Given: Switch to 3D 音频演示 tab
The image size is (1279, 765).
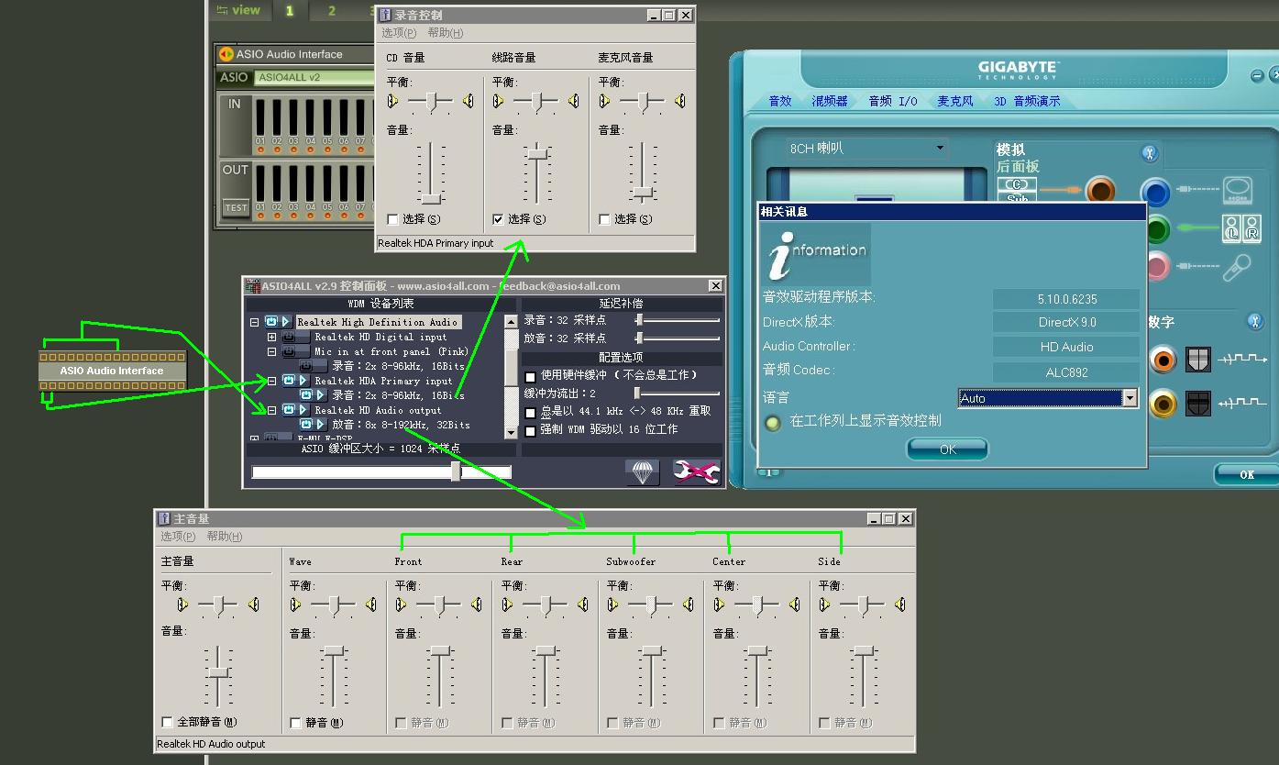Looking at the screenshot, I should coord(1027,101).
